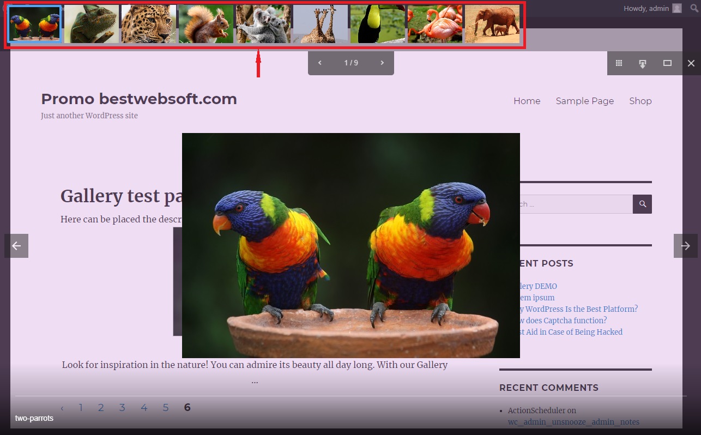This screenshot has width=701, height=435.
Task: Click the large left arrow button
Action: 16,246
